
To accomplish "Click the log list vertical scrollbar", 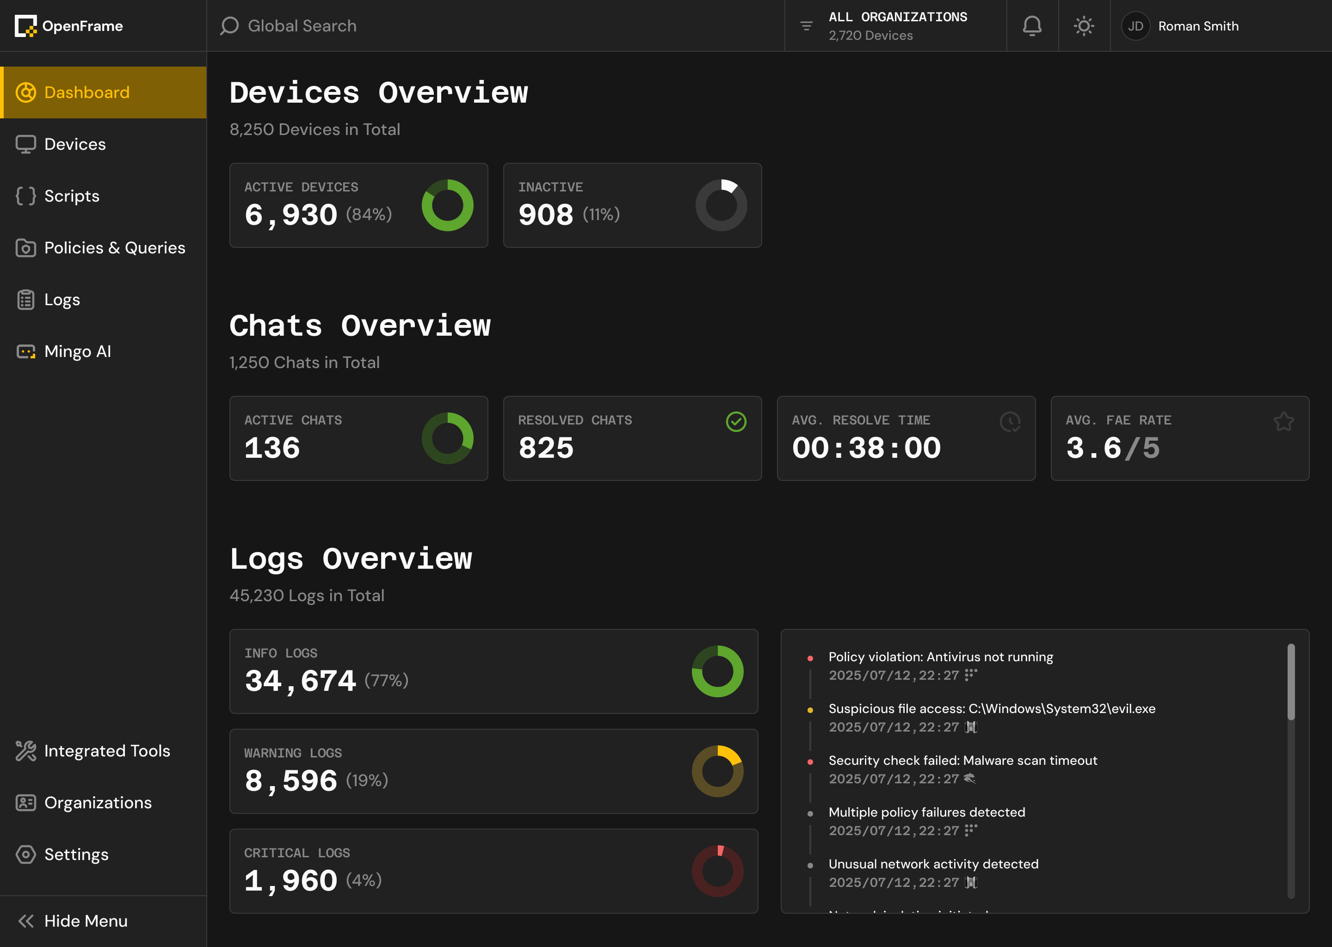I will 1290,682.
